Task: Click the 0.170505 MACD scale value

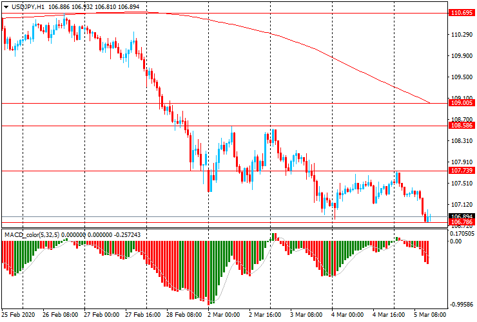Action: tap(462, 234)
